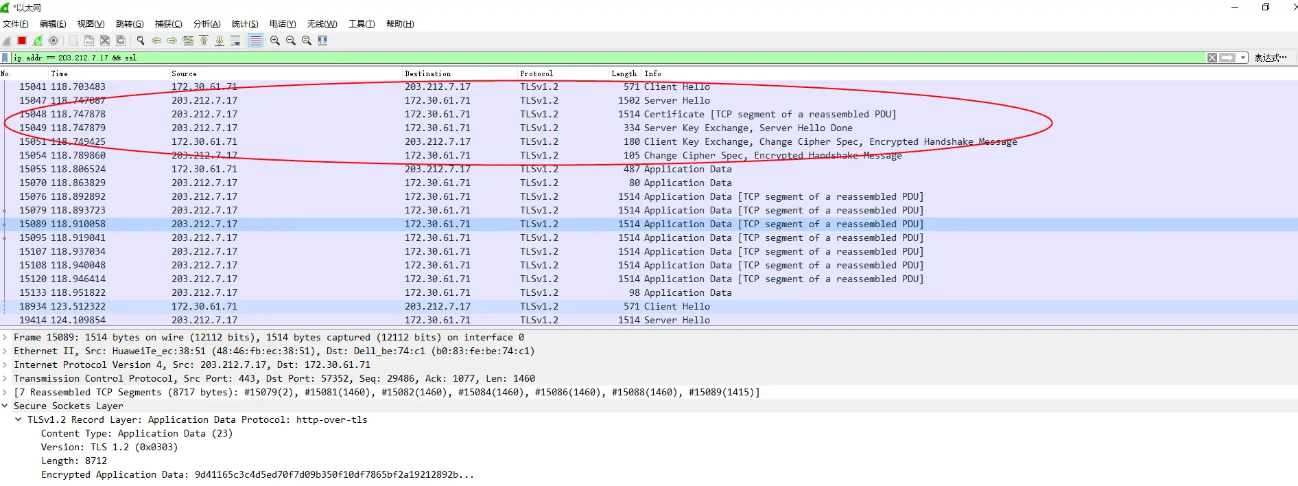
Task: Select packet 15047 Server Hello row
Action: [649, 100]
